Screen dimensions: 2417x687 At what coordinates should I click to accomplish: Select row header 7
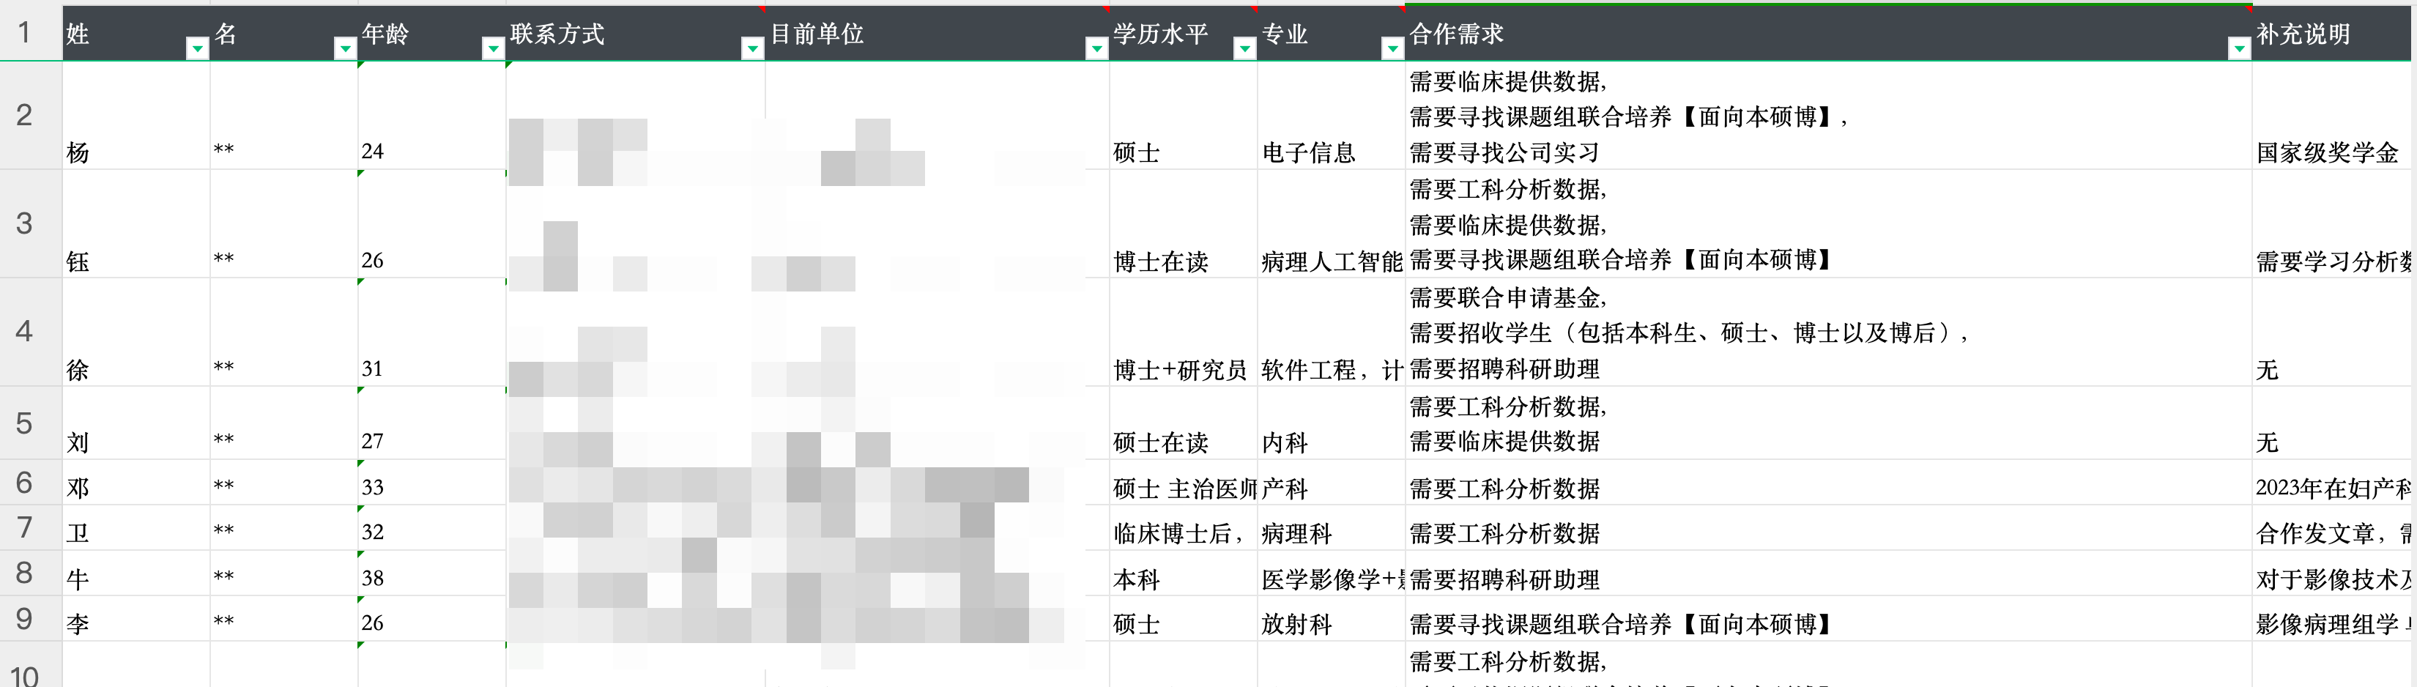[31, 527]
